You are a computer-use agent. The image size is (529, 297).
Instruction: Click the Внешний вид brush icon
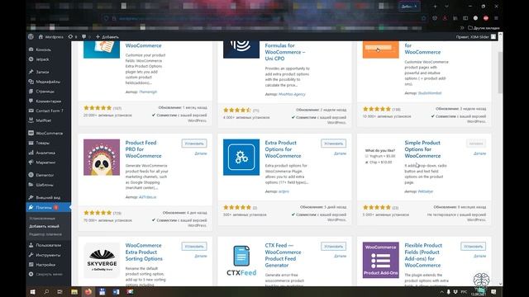point(31,197)
